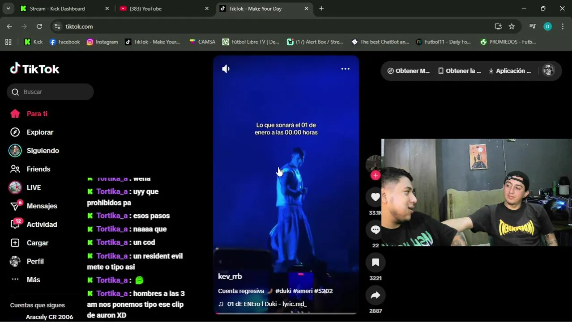Switch to Stream - Kick Dashboard tab
Screen dimensions: 572x322
click(65, 8)
